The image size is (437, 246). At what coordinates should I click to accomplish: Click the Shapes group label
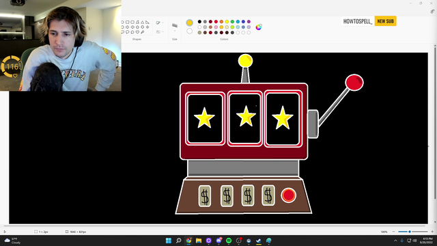click(x=137, y=40)
